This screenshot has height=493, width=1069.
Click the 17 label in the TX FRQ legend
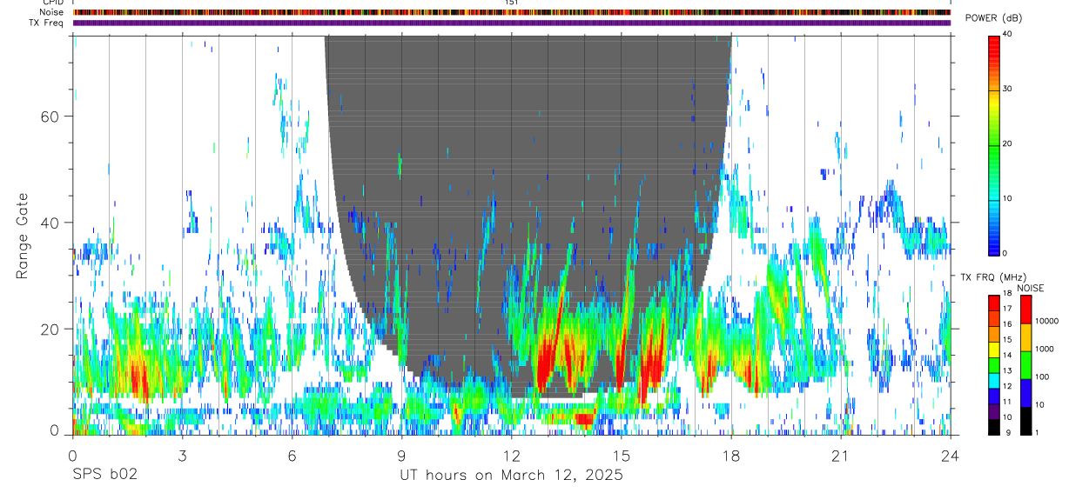pos(1007,309)
